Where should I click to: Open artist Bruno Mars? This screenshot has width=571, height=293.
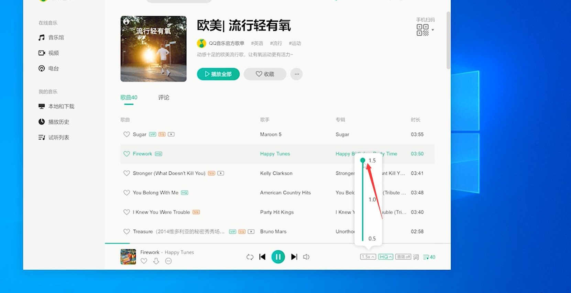coord(273,231)
